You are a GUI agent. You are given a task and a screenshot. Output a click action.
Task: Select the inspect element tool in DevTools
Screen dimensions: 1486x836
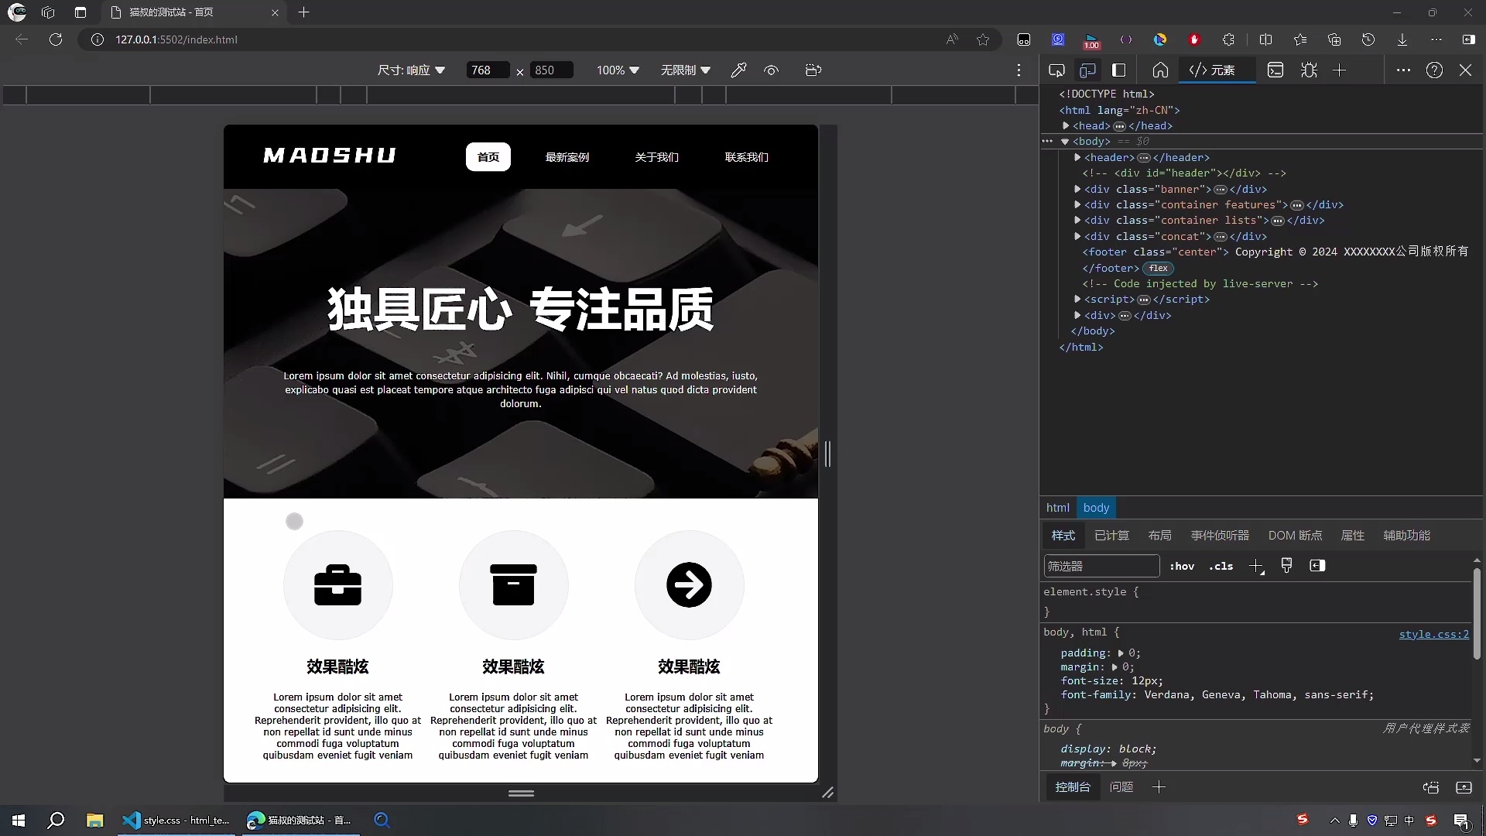click(1057, 70)
